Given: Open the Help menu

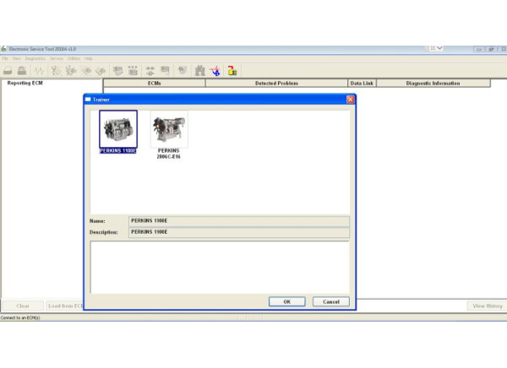Looking at the screenshot, I should click(89, 58).
